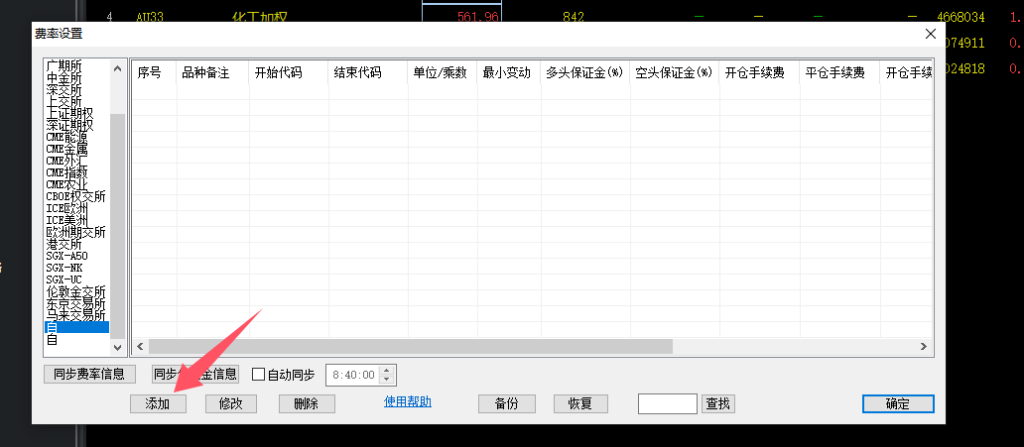Click the table's horizontal scrollbar thumb
Viewport: 1024px width, 447px height.
click(410, 347)
